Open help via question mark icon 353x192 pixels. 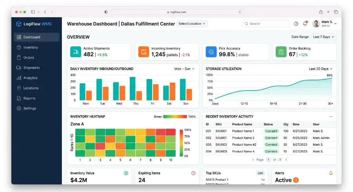[296, 24]
